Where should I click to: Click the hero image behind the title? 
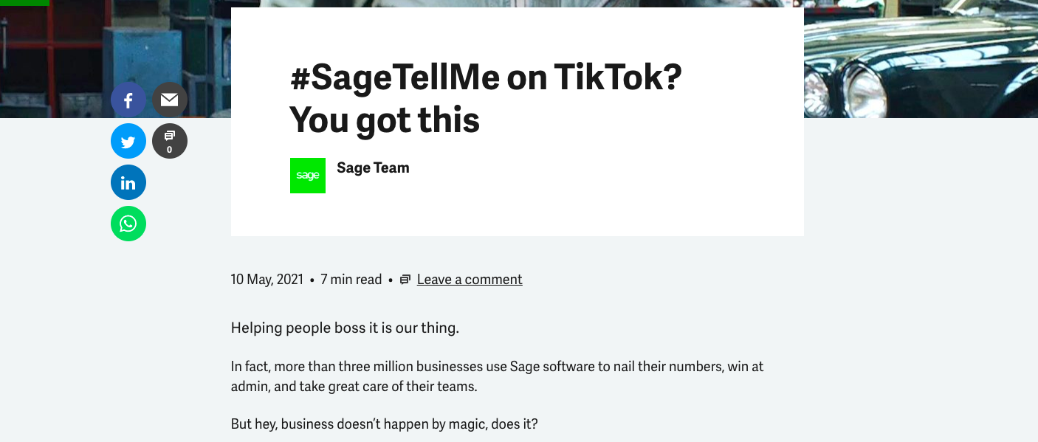tap(923, 59)
